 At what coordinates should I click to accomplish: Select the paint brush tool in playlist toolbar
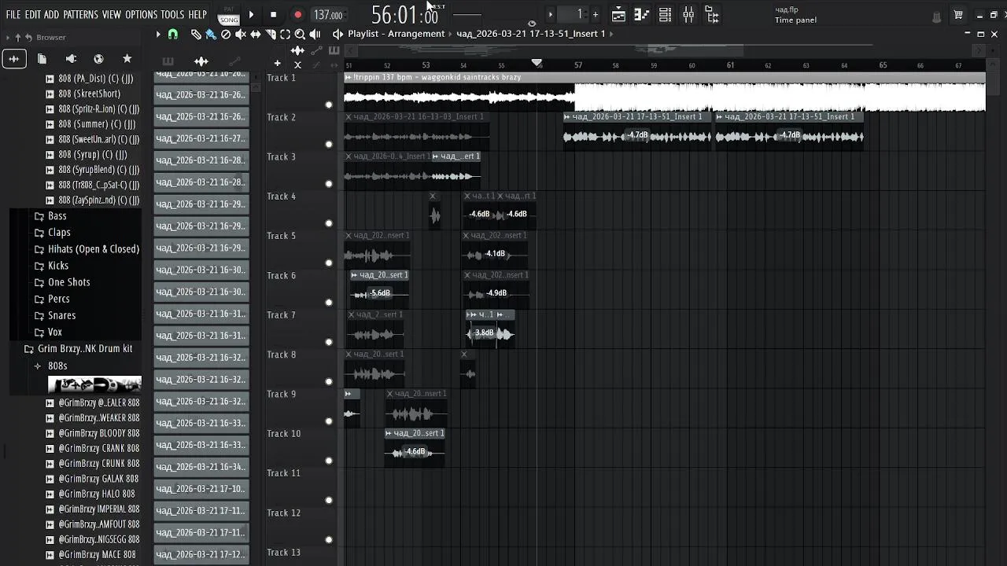(211, 35)
